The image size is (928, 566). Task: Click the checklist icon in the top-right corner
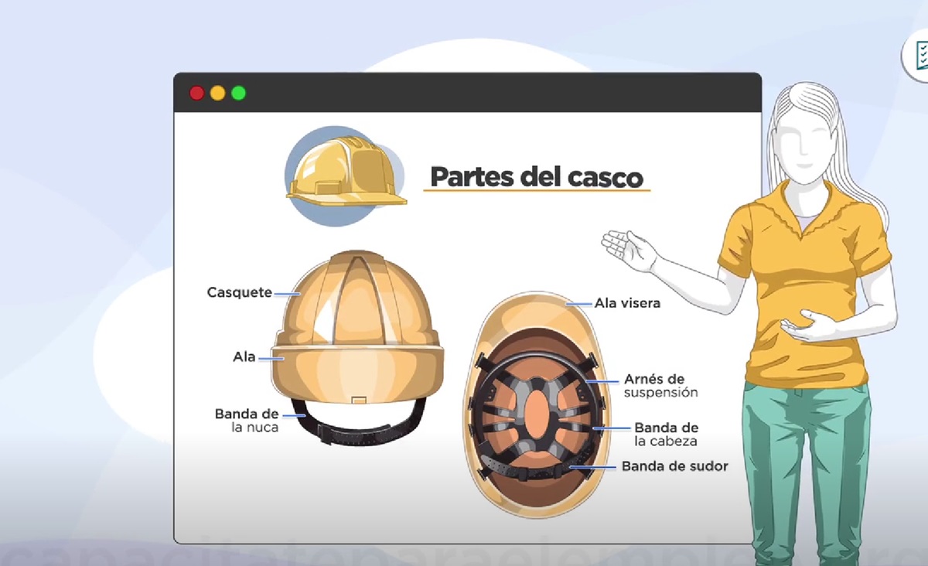point(918,56)
